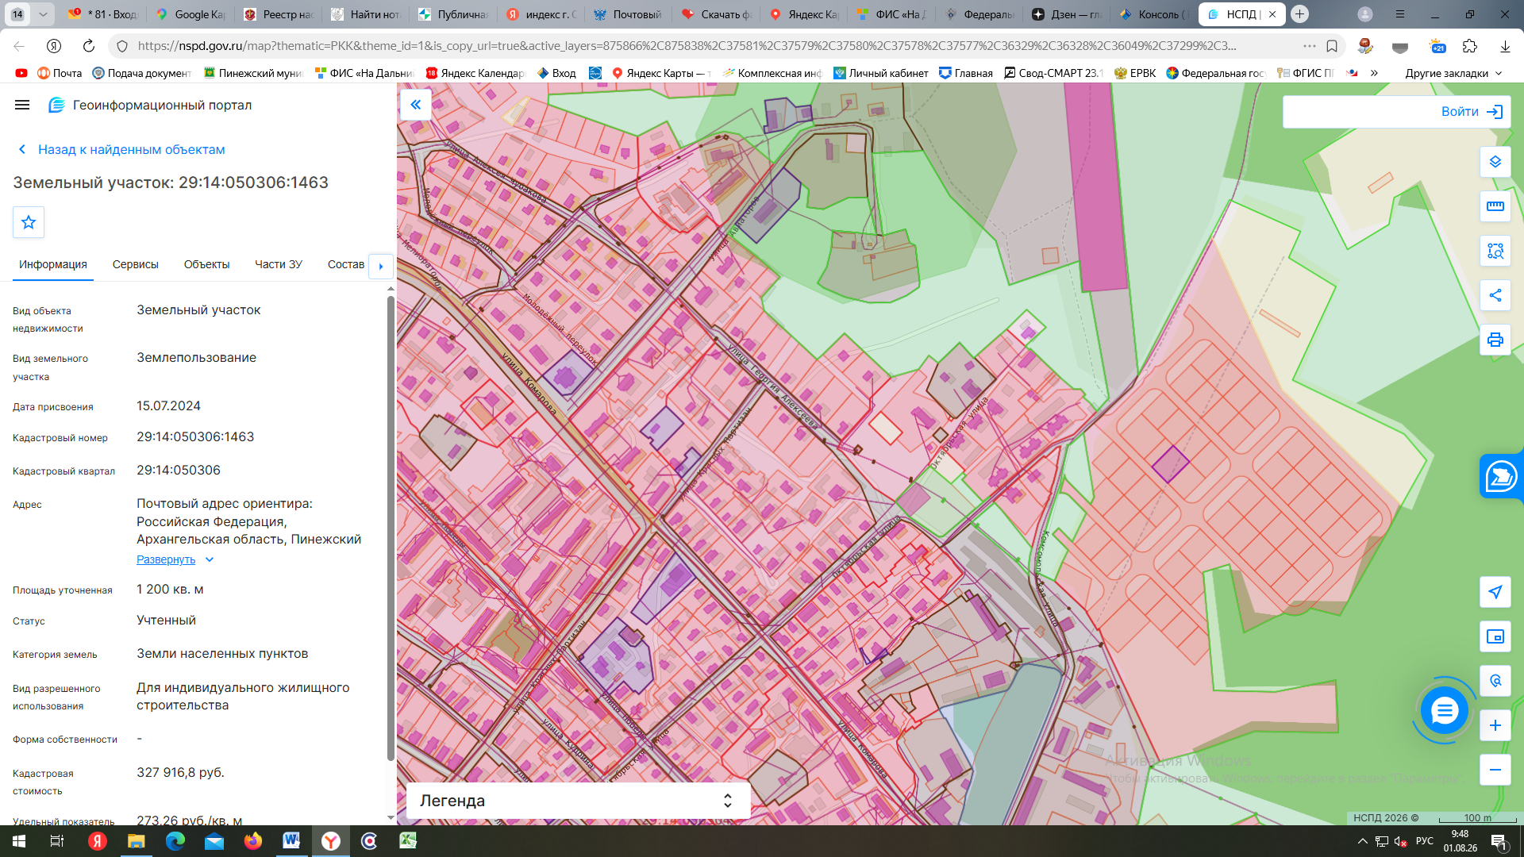Switch to the Информация tab
Viewport: 1524px width, 857px height.
coord(53,264)
